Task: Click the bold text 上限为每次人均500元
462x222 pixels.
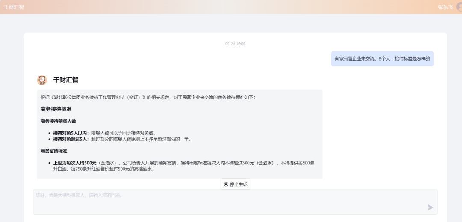Action: click(x=75, y=163)
